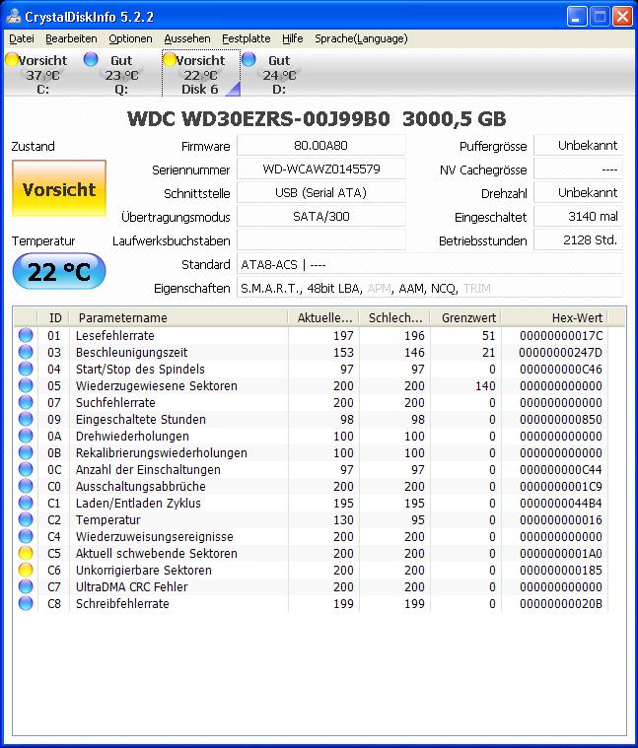Click the Schreibfehlerrate parameter name
Viewport: 638px width, 748px height.
(x=122, y=603)
